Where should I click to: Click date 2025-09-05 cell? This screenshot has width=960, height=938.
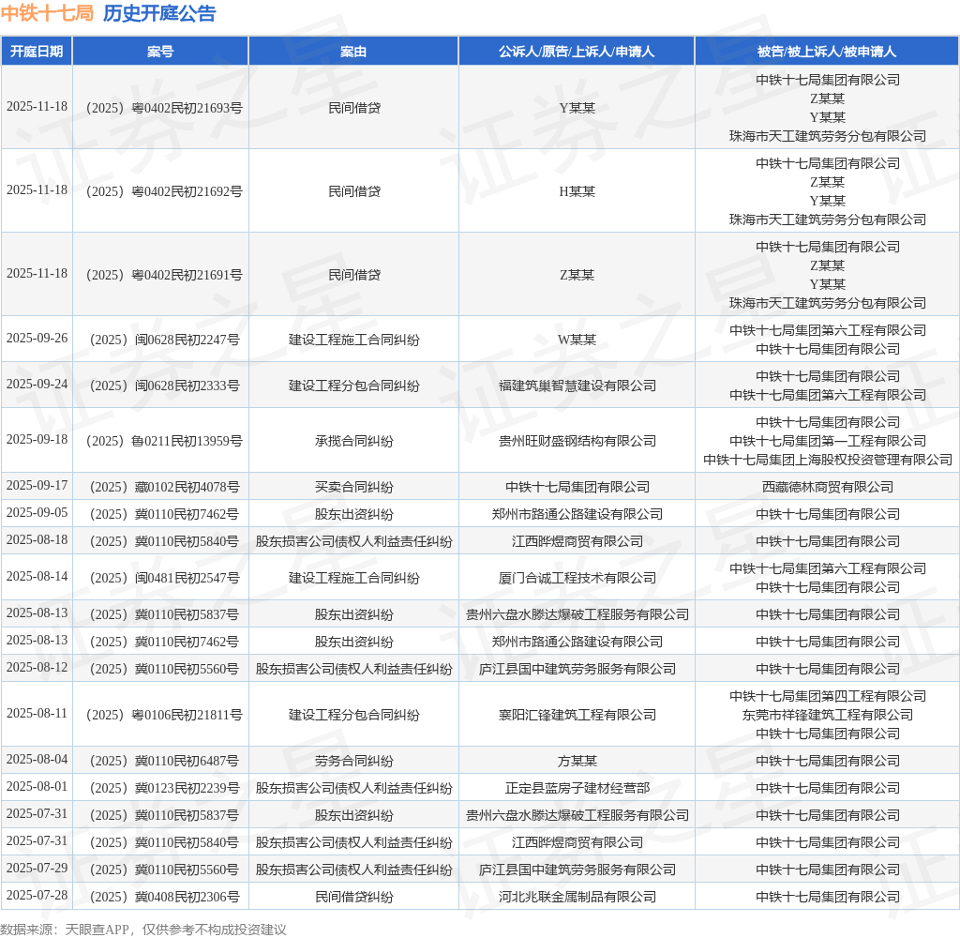[x=37, y=512]
